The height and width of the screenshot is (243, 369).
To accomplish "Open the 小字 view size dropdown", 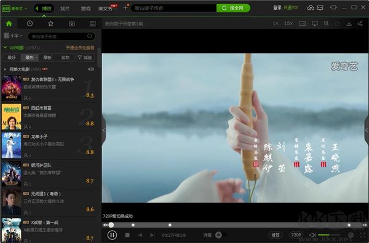I will 13,36.
